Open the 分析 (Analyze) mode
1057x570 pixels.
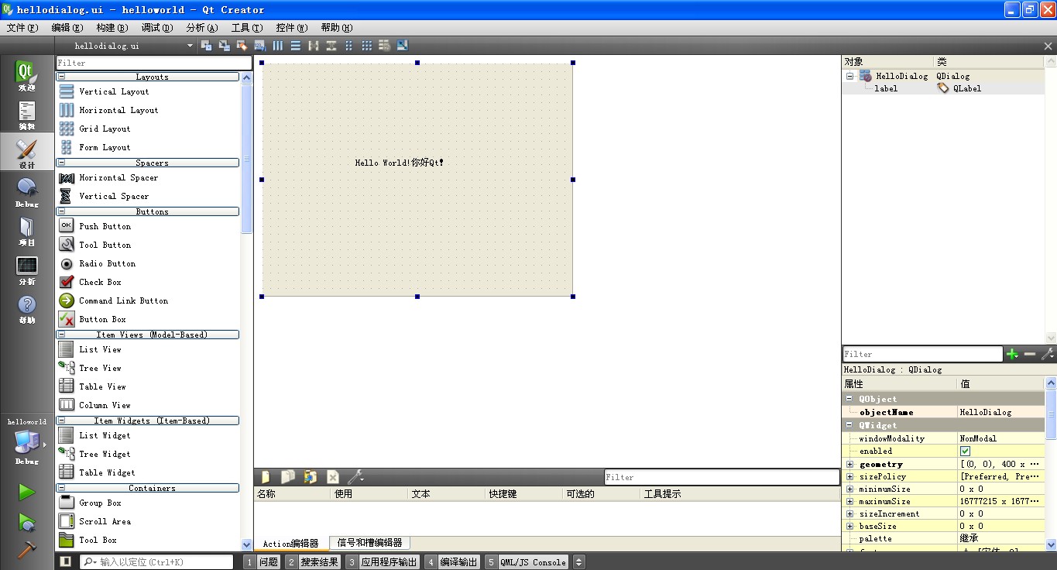click(x=27, y=270)
